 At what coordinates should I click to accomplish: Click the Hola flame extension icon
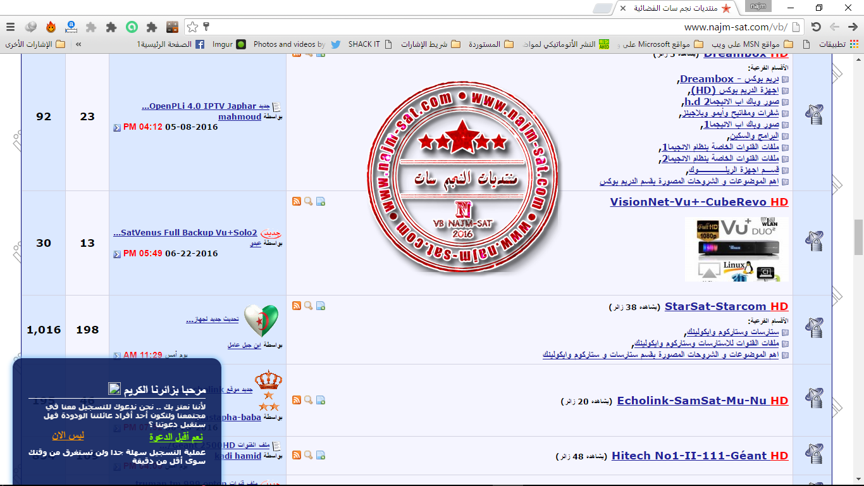51,27
